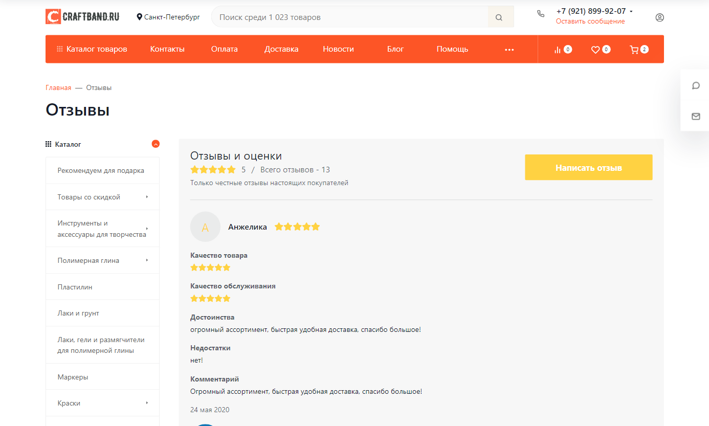Click the review date 24 мая 2020

[210, 410]
